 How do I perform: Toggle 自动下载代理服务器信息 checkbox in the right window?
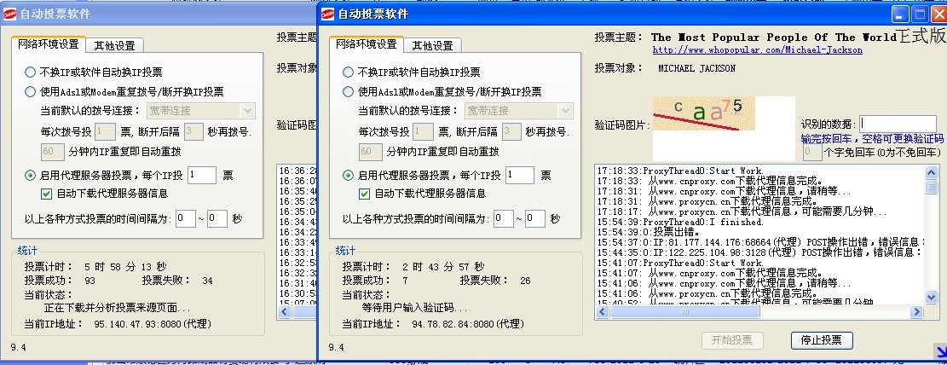pos(364,194)
